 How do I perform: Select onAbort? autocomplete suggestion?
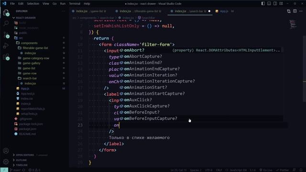pos(201,50)
